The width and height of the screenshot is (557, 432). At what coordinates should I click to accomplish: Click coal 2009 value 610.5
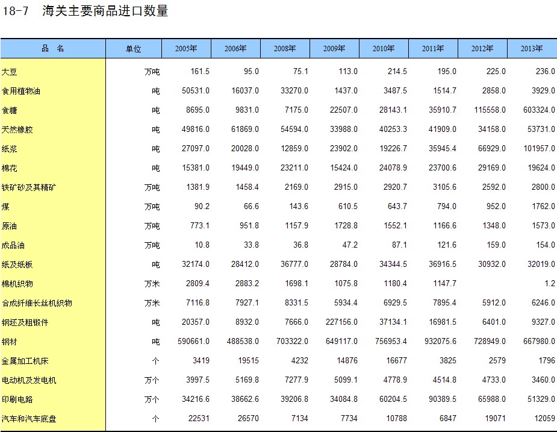[x=348, y=206]
